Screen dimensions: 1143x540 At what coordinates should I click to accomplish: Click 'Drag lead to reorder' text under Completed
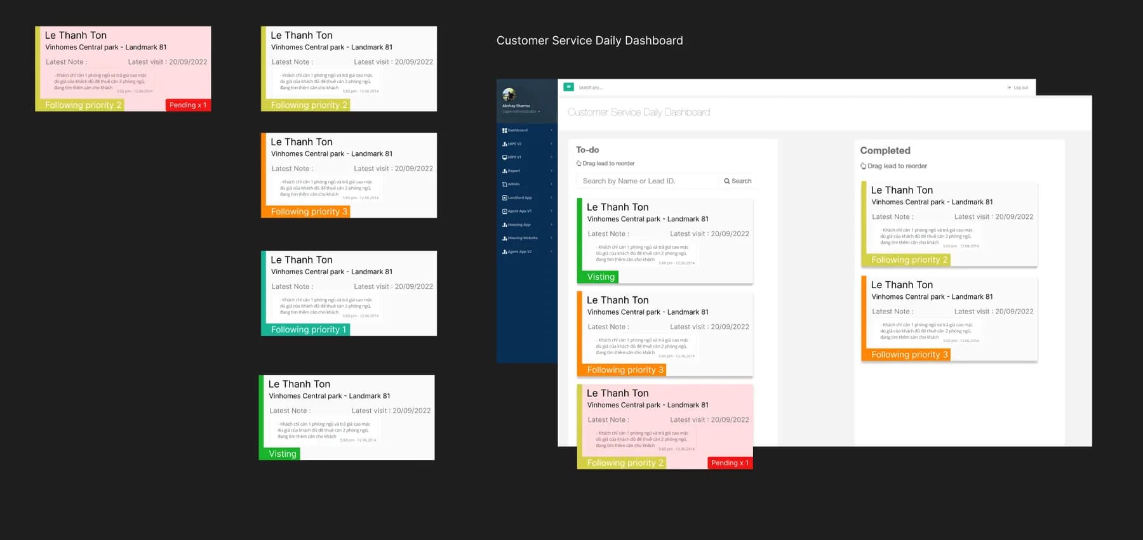[897, 166]
